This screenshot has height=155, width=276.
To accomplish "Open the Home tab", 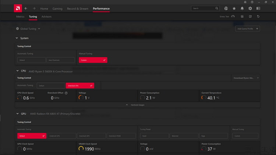I will 44,8.
